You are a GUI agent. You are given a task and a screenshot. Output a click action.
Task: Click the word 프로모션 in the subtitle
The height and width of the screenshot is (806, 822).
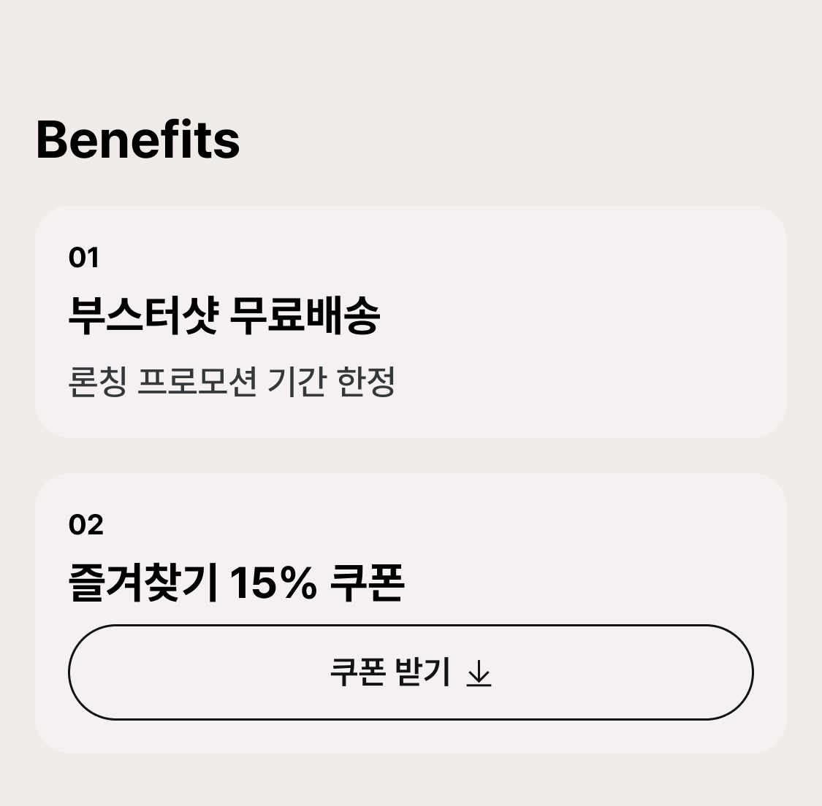[197, 381]
